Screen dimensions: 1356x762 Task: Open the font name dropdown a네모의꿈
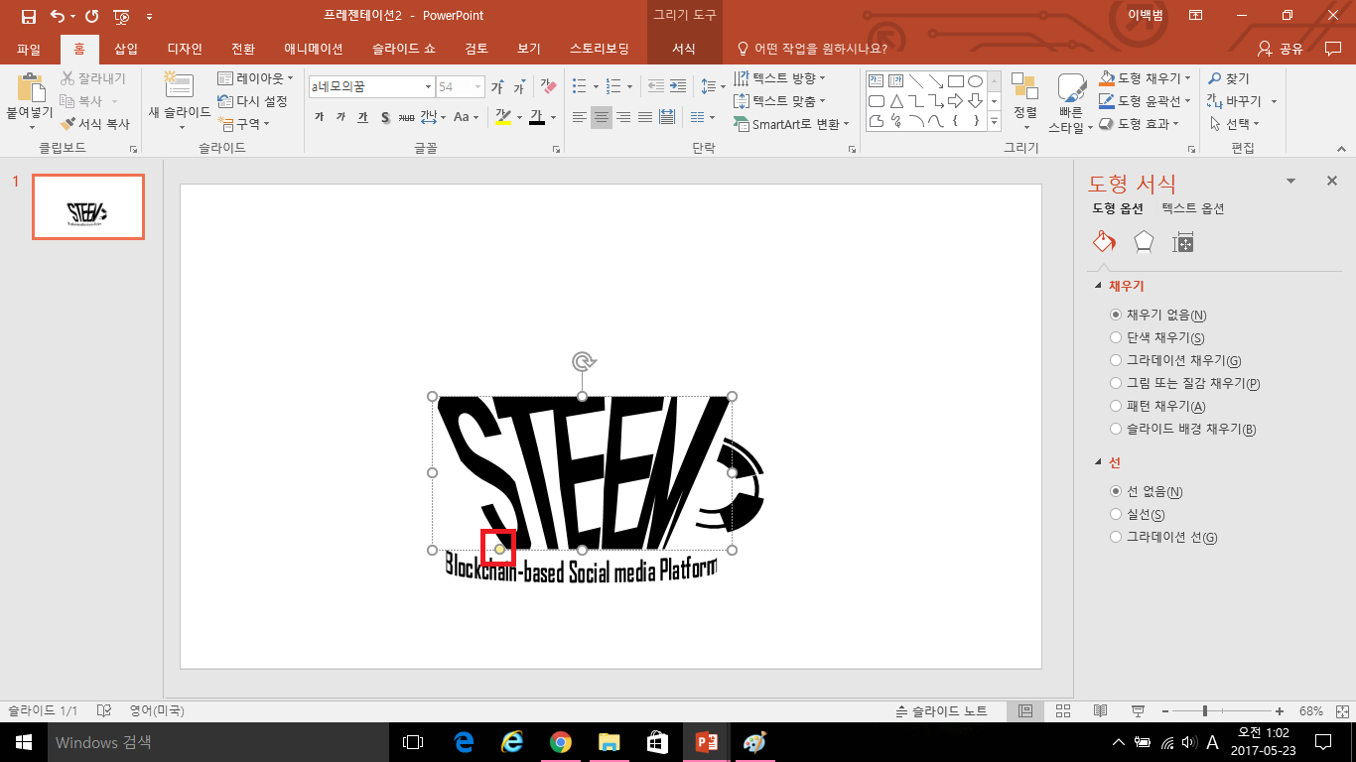(428, 87)
